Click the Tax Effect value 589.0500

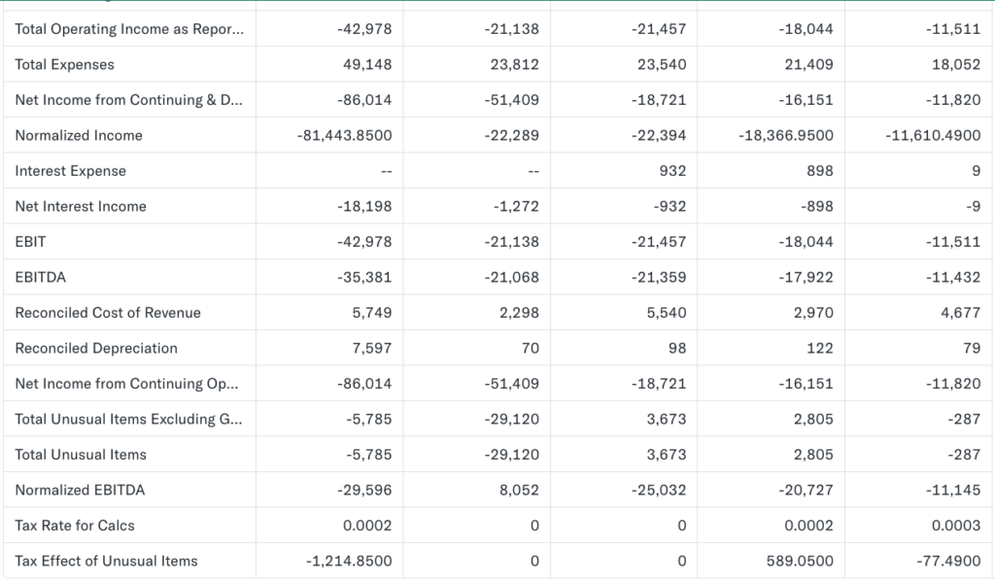(801, 561)
